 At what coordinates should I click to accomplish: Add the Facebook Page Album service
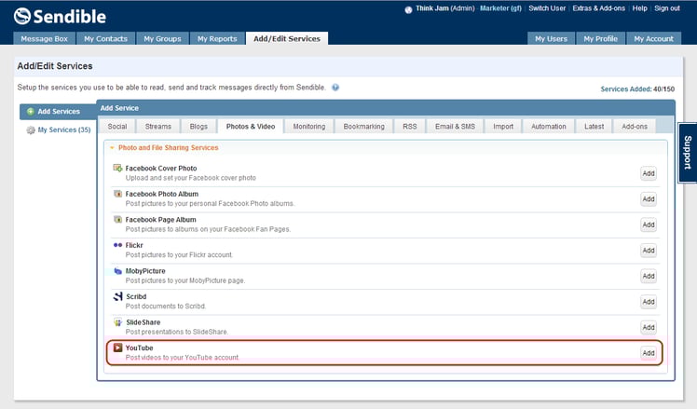[649, 225]
